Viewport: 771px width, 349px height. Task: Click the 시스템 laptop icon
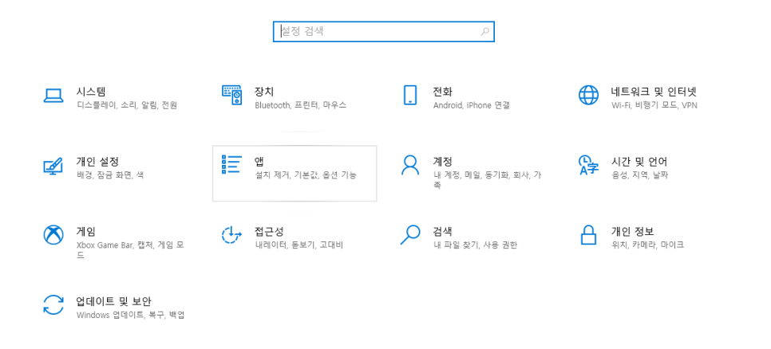click(53, 96)
